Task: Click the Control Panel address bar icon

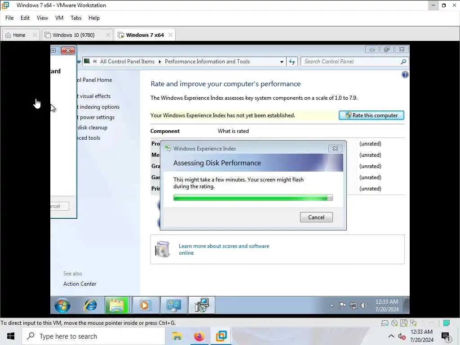Action: (x=87, y=61)
